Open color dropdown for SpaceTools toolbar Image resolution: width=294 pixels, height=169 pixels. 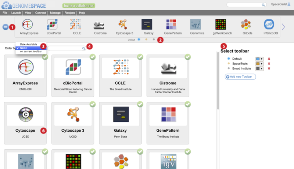259,64
